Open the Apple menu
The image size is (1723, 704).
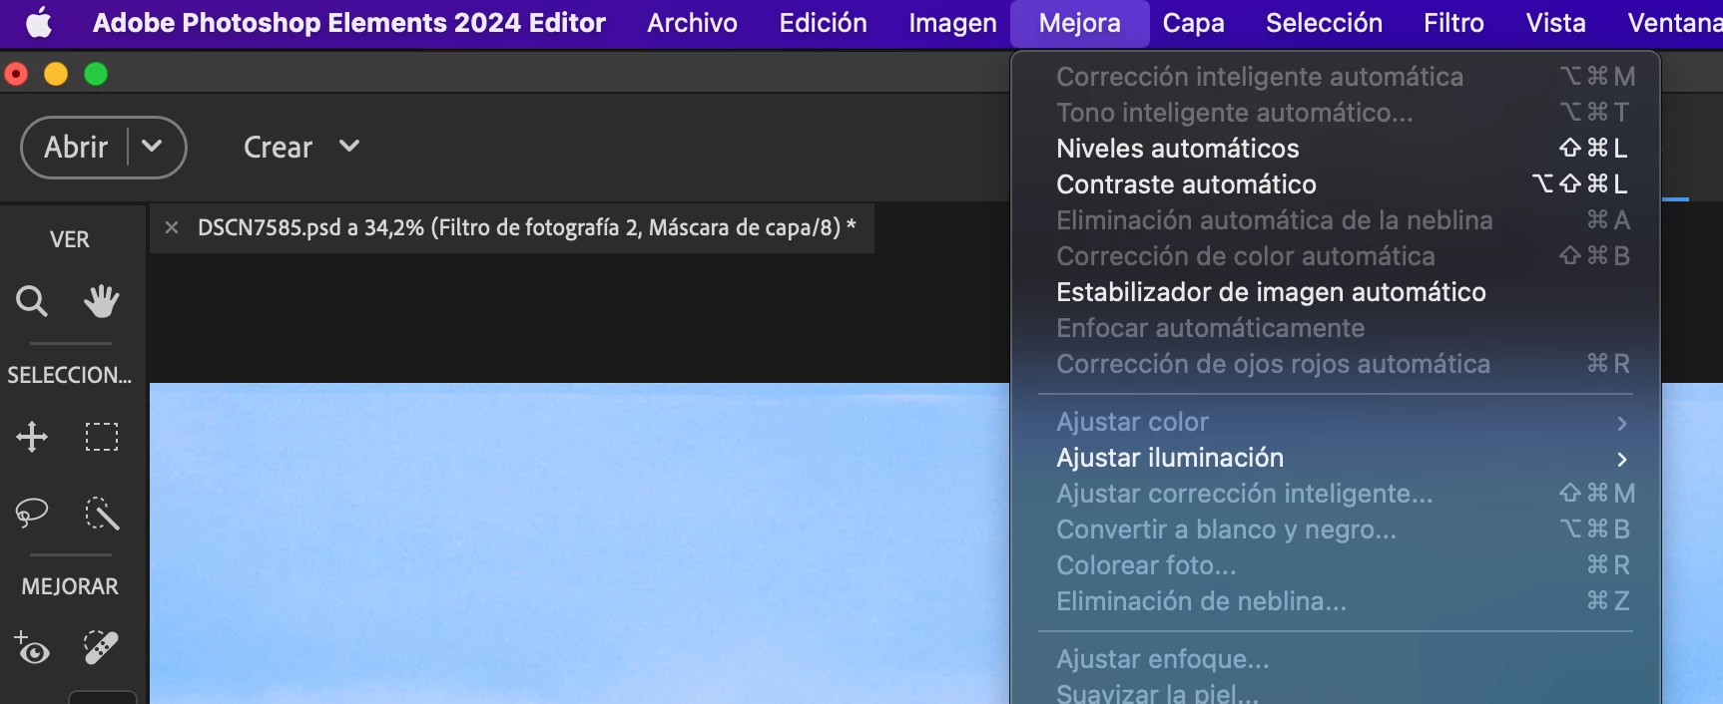pos(39,22)
